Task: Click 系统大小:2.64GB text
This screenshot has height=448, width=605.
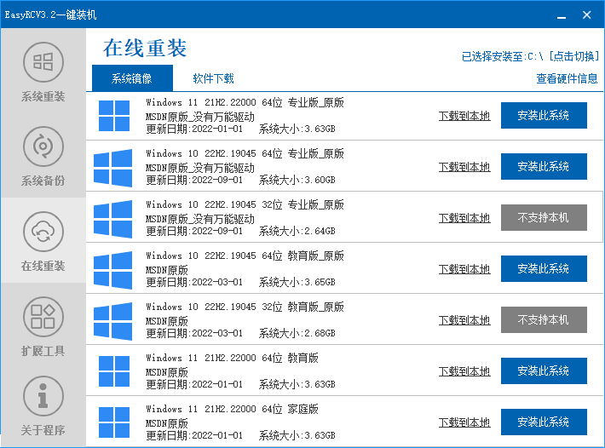Action: (297, 232)
